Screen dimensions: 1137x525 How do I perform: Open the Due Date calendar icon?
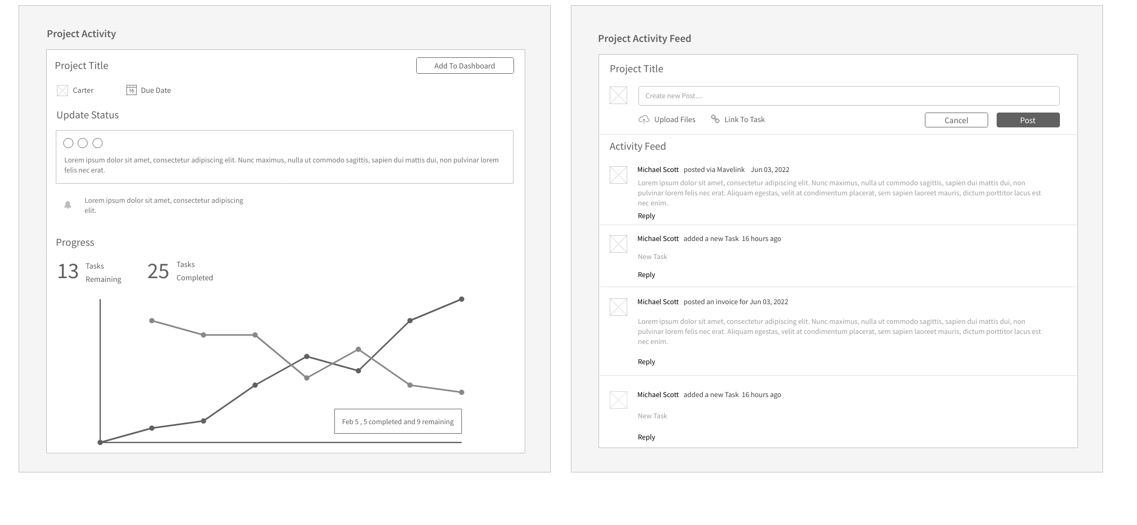point(131,90)
